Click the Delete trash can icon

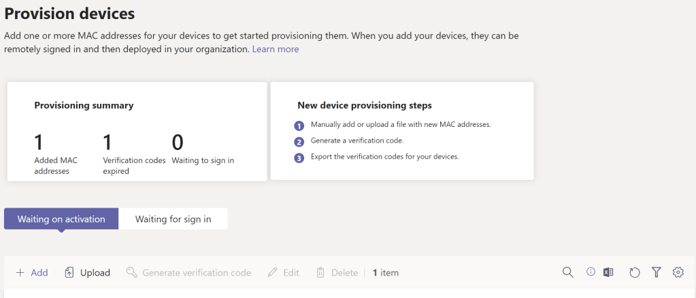click(x=320, y=272)
